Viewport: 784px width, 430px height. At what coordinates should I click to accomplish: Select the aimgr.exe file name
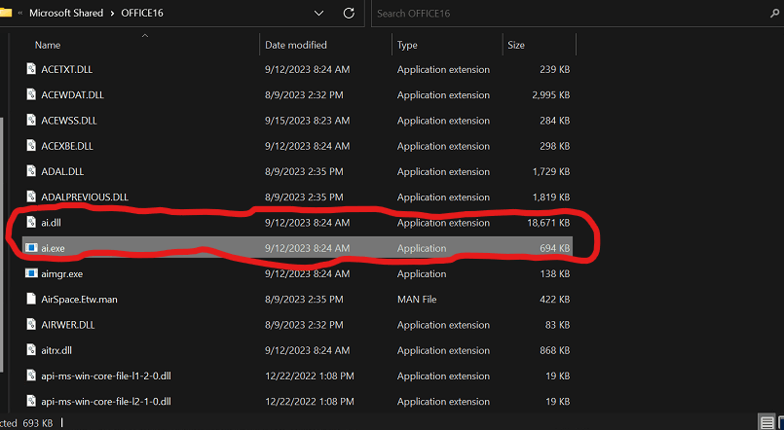[x=62, y=273]
